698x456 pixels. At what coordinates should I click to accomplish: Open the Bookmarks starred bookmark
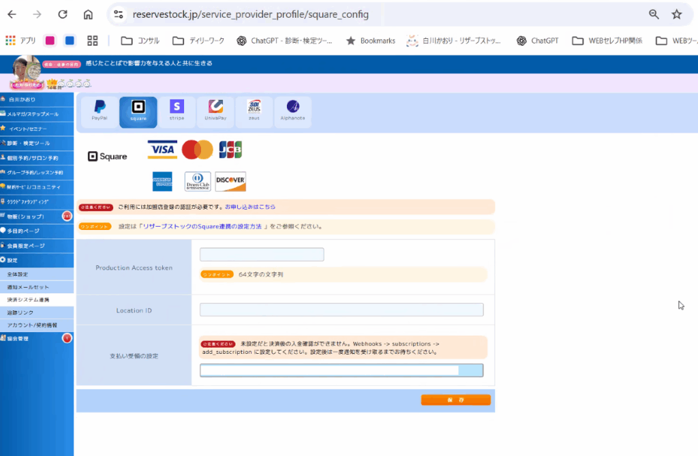(x=370, y=40)
